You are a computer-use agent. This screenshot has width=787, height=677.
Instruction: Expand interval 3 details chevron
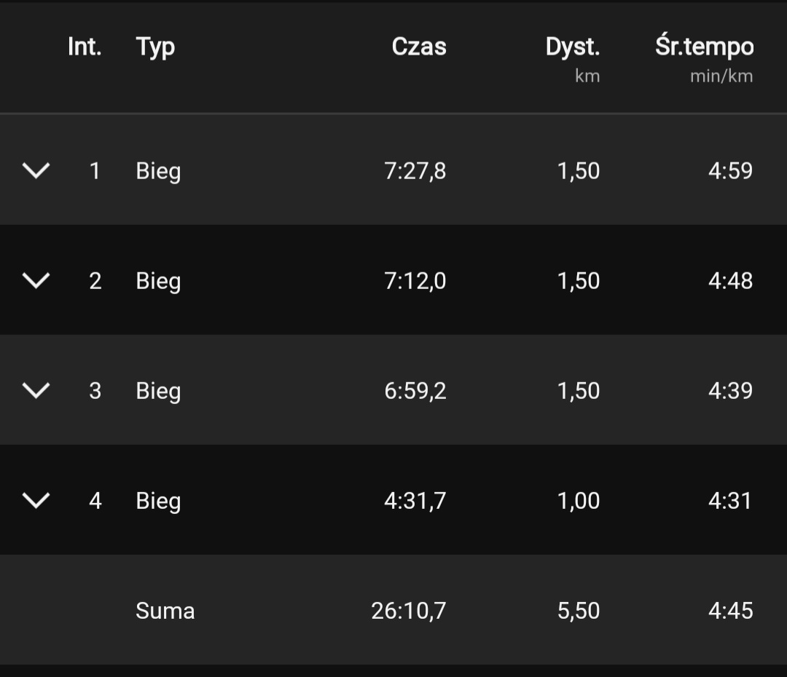pyautogui.click(x=36, y=391)
